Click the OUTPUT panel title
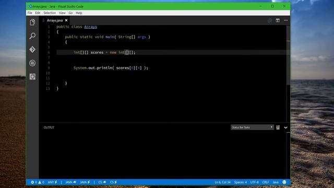Screen dimensions: 334x188 [x=49, y=127]
